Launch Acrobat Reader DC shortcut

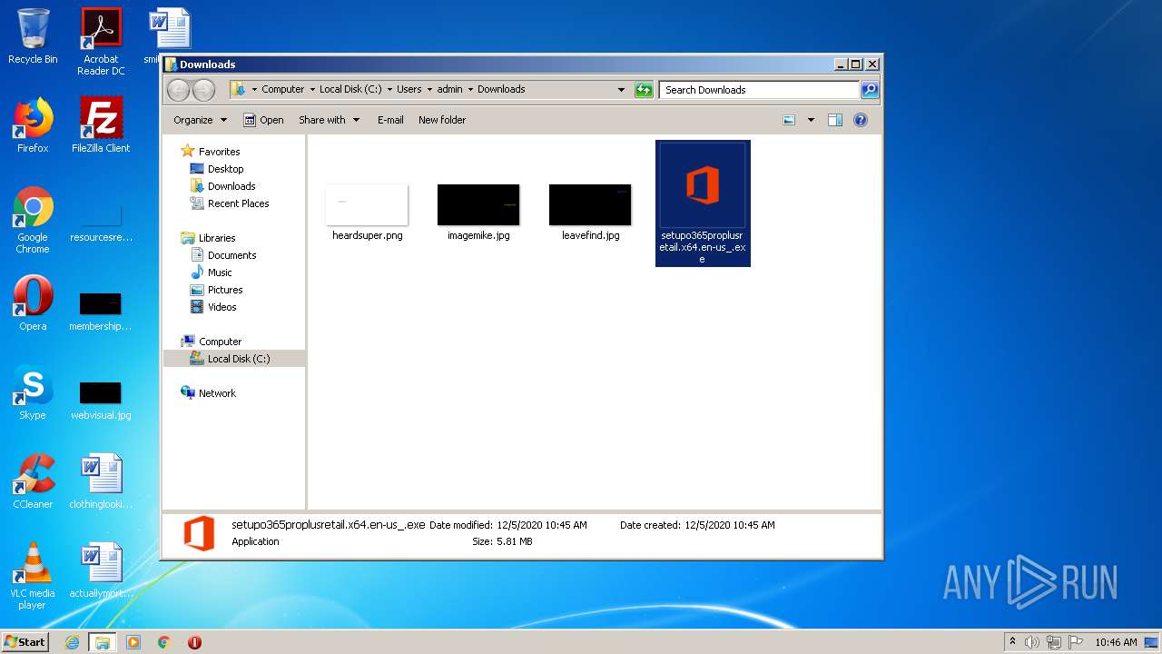(x=101, y=41)
